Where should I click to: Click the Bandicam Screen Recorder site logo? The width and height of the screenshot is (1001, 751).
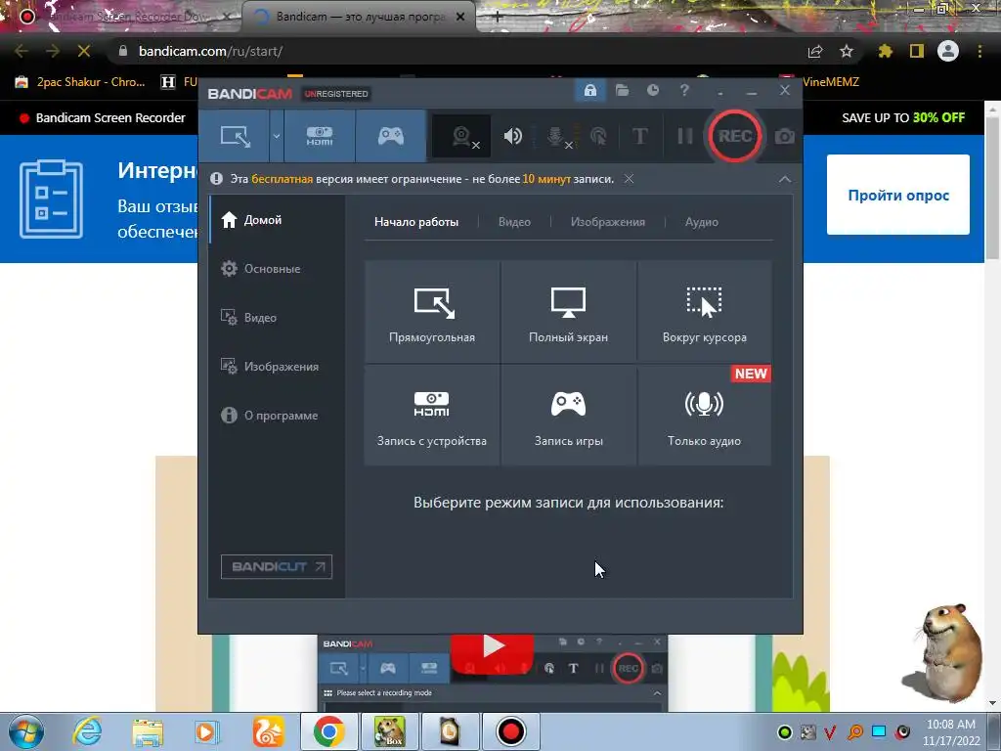pos(102,117)
